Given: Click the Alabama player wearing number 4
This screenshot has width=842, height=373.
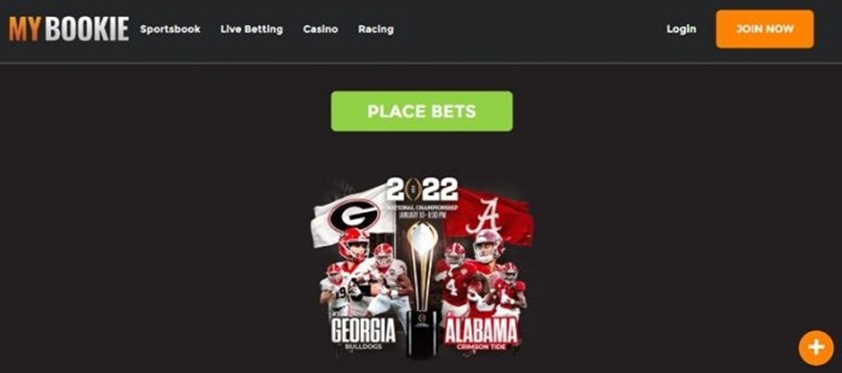Looking at the screenshot, I should [454, 279].
